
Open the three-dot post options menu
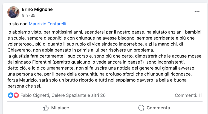click(197, 12)
